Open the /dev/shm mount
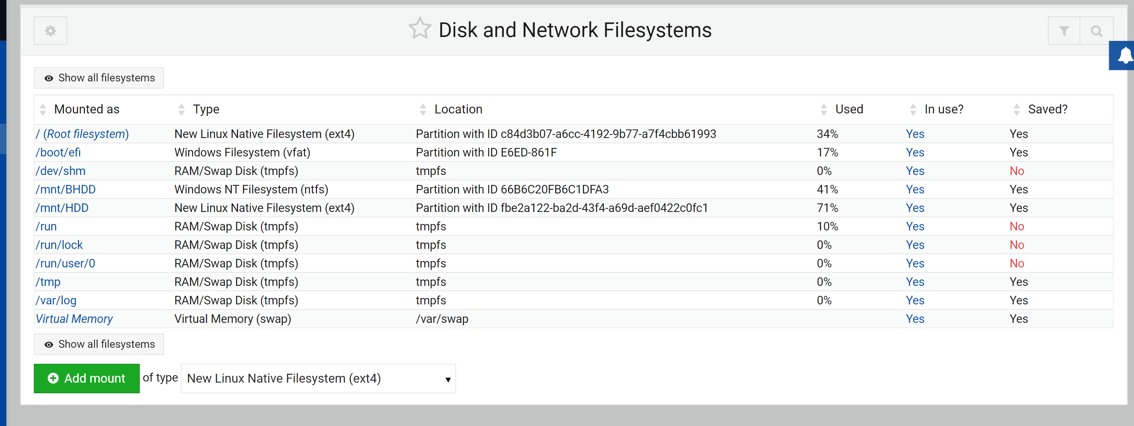This screenshot has width=1134, height=426. (61, 171)
